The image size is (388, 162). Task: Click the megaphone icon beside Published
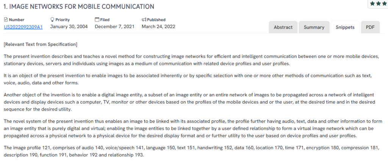tap(144, 20)
